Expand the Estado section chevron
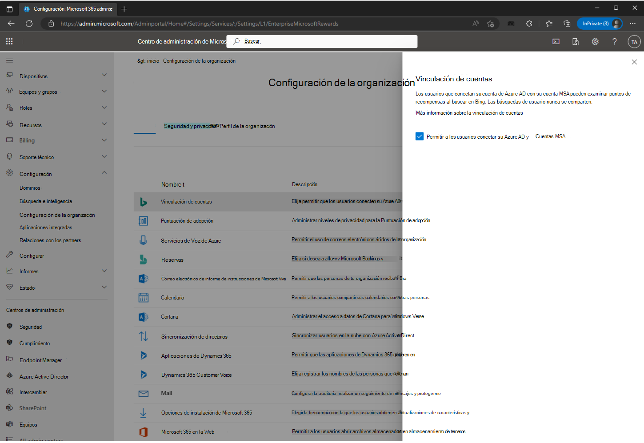This screenshot has width=644, height=443. (x=104, y=287)
